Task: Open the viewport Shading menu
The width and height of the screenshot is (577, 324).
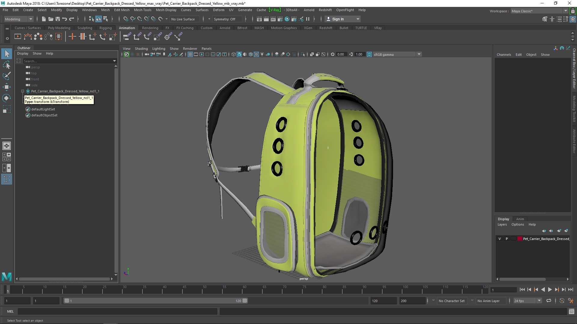Action: (x=141, y=49)
